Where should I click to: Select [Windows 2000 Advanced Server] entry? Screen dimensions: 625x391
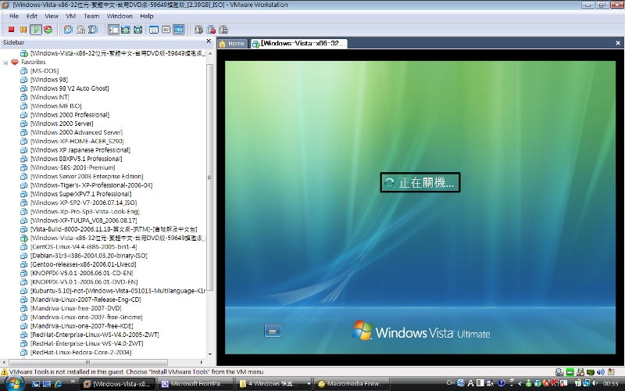77,132
